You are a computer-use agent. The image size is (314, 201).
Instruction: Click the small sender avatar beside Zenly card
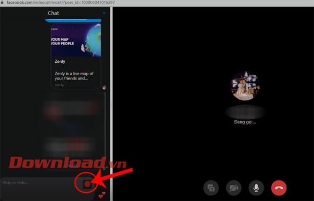(104, 87)
